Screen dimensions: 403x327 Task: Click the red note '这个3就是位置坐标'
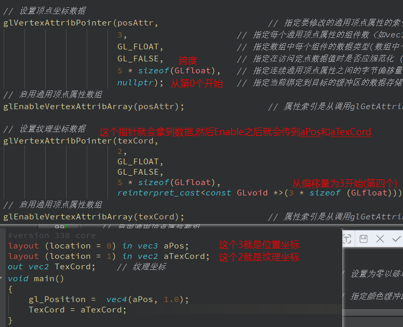(x=259, y=245)
